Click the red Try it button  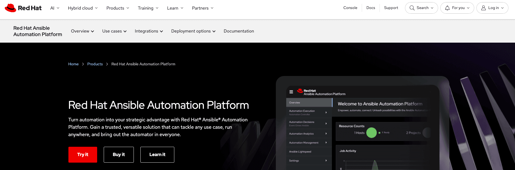click(83, 155)
